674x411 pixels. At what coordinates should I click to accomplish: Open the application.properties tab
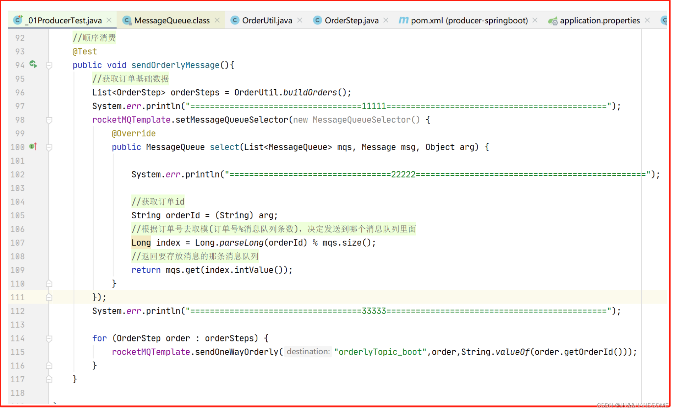(600, 21)
